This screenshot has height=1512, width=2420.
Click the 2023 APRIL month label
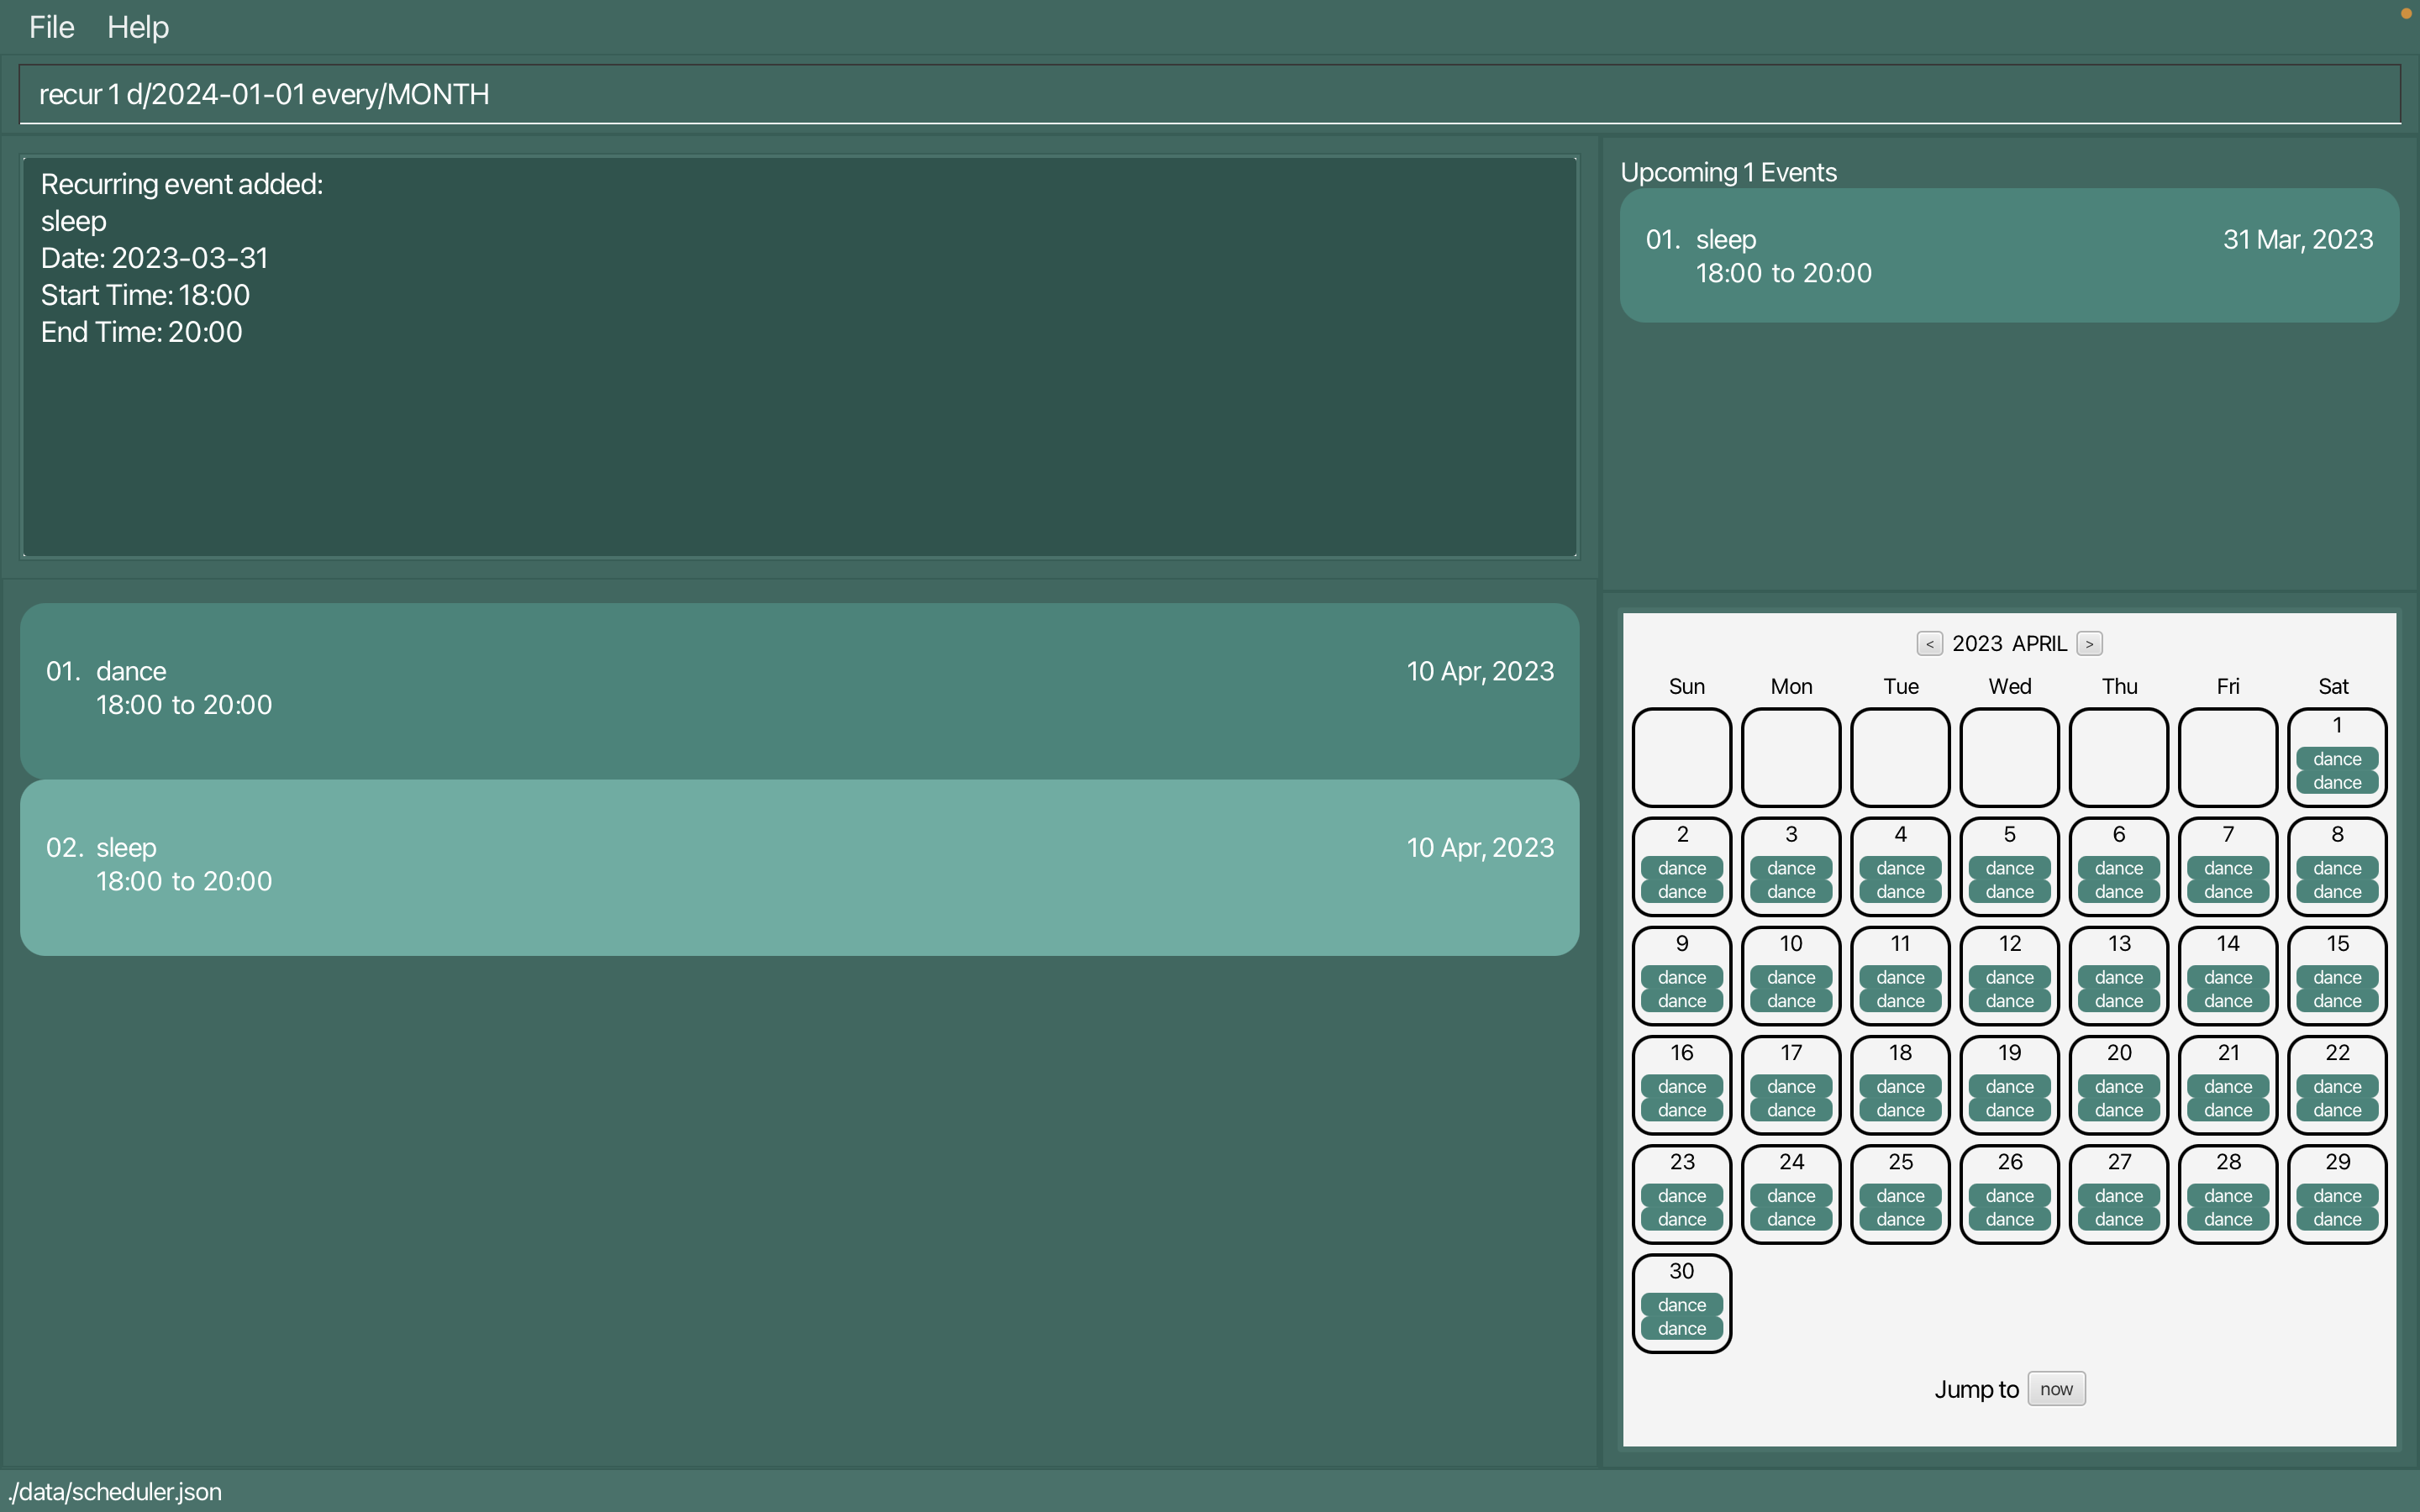coord(2008,644)
